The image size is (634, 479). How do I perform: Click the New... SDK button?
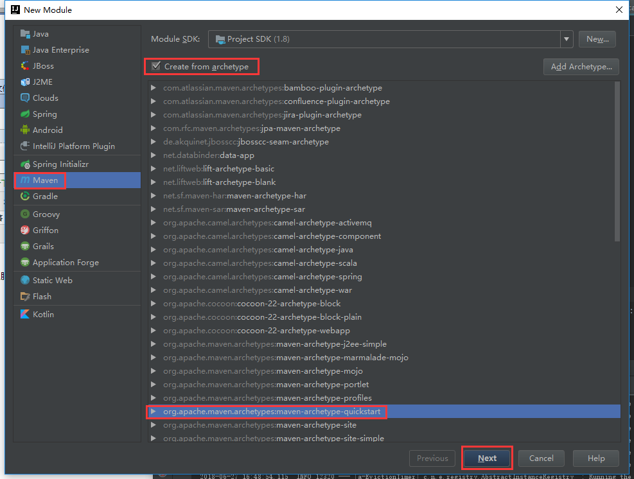click(597, 39)
